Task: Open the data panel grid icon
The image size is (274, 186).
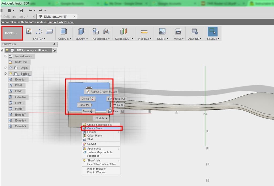Action: click(x=1, y=10)
